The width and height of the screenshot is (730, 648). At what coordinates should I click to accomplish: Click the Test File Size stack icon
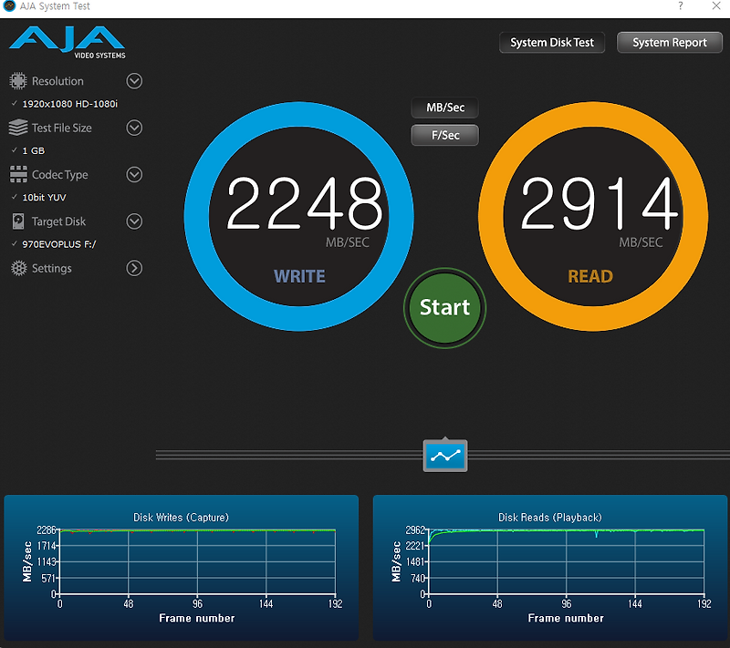point(18,128)
